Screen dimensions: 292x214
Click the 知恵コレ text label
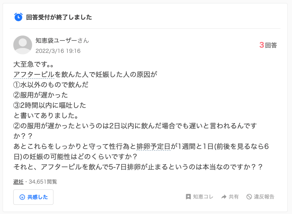(203, 197)
